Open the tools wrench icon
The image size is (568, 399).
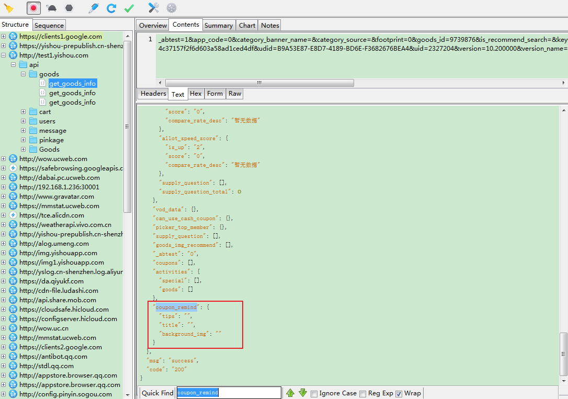(154, 8)
